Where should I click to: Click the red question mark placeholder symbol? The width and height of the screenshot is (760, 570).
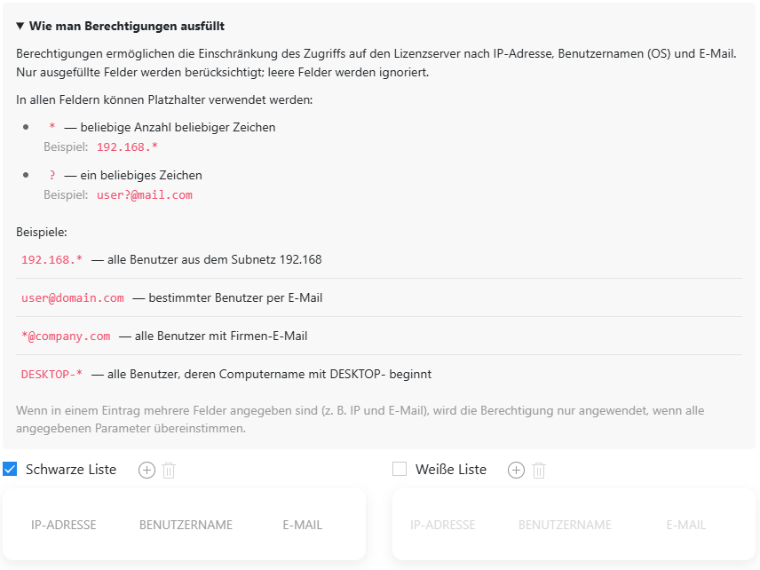52,176
